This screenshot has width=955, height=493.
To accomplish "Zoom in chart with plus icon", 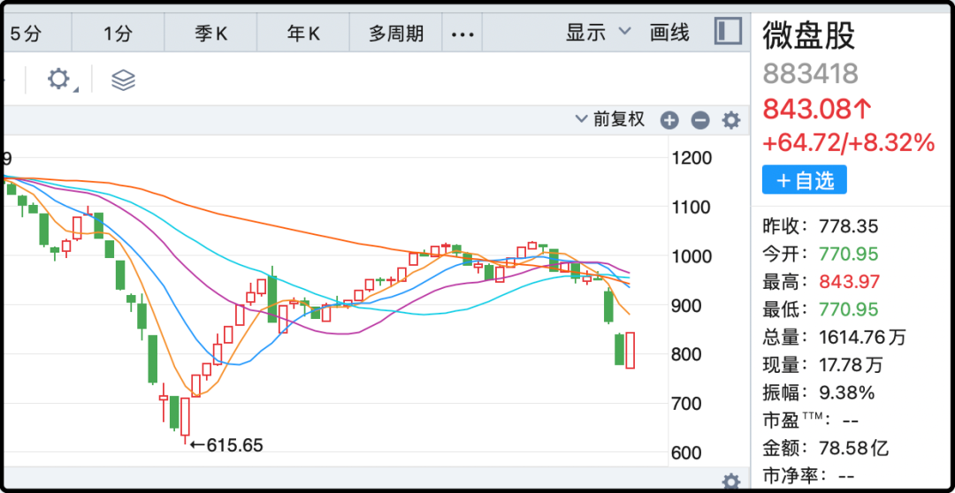I will 669,120.
